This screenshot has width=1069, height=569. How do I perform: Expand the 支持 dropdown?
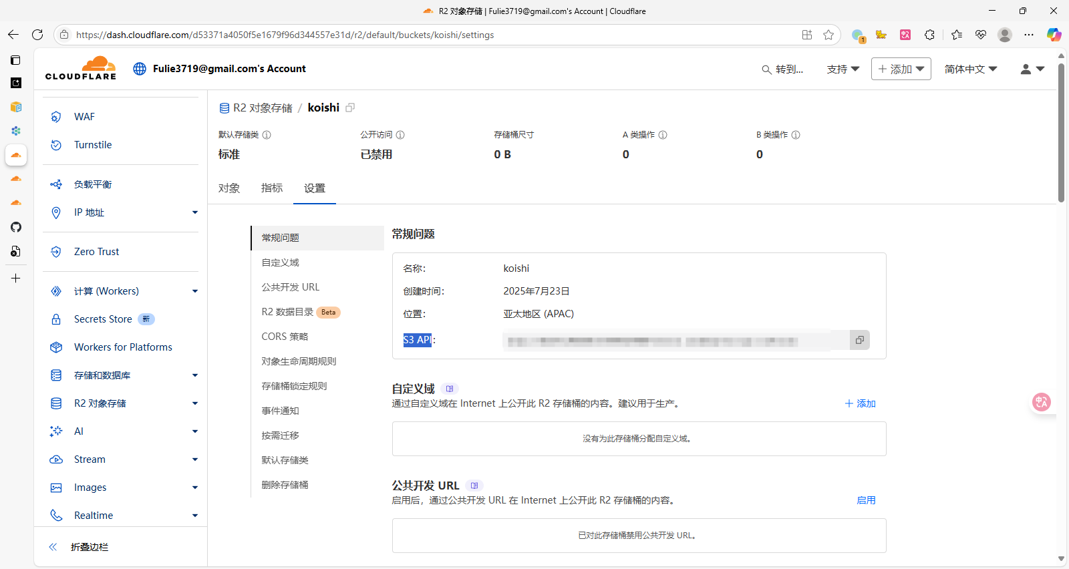(x=843, y=69)
